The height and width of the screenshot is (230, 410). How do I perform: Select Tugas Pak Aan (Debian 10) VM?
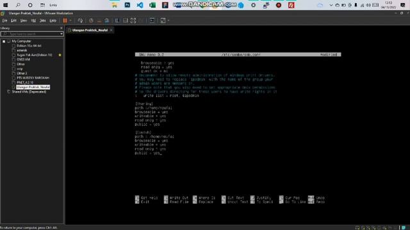(34, 55)
